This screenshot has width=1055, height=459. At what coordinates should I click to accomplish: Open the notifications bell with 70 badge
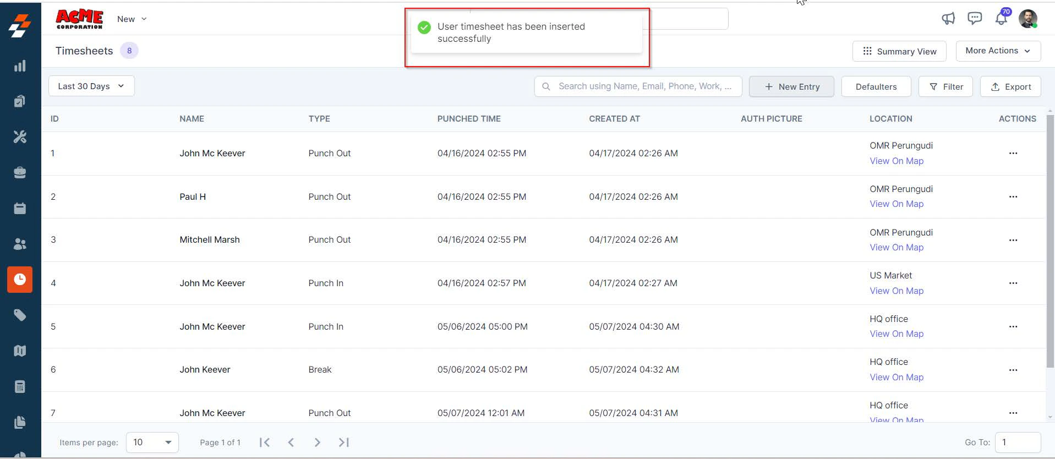click(1002, 18)
